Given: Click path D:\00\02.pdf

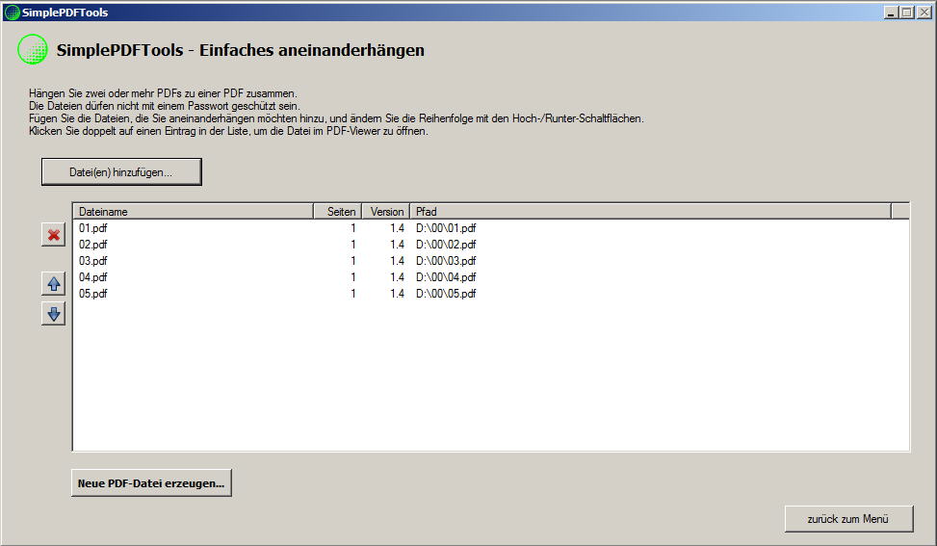Looking at the screenshot, I should coord(446,245).
